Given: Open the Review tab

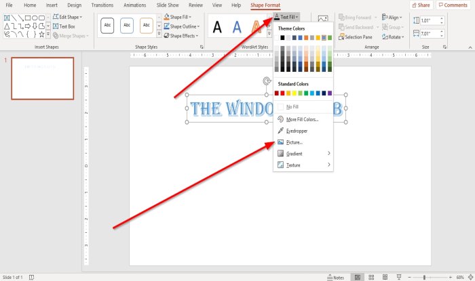Looking at the screenshot, I should click(x=195, y=5).
